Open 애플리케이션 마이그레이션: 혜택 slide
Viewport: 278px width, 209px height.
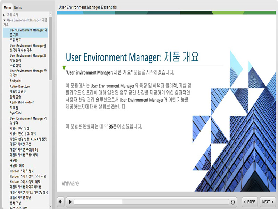pos(29,192)
